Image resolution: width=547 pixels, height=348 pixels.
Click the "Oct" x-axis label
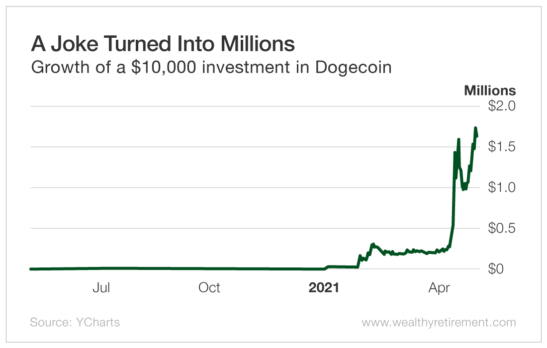tap(209, 288)
